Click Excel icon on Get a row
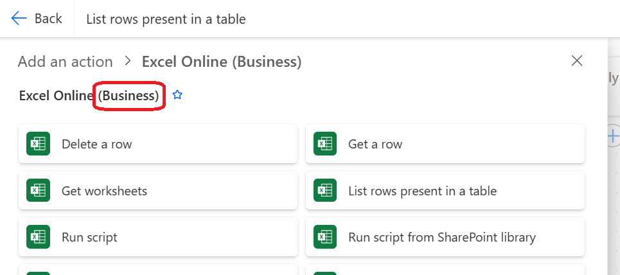This screenshot has width=620, height=275. [325, 144]
